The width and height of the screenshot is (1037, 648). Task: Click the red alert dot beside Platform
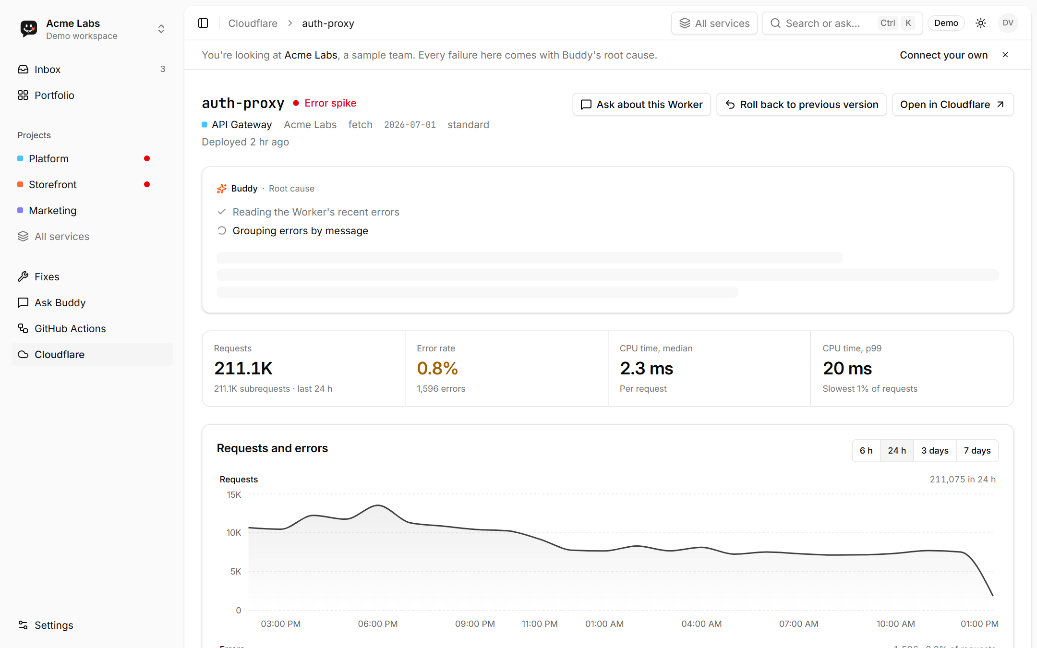(147, 158)
